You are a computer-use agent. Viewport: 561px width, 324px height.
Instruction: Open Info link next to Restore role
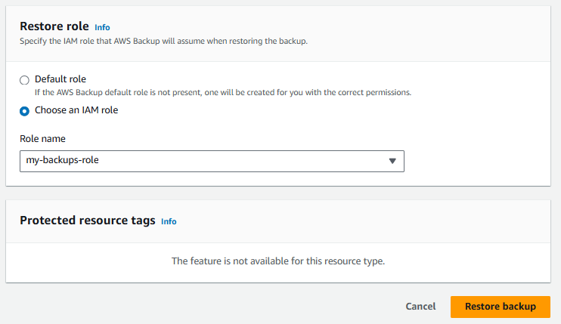tap(102, 27)
